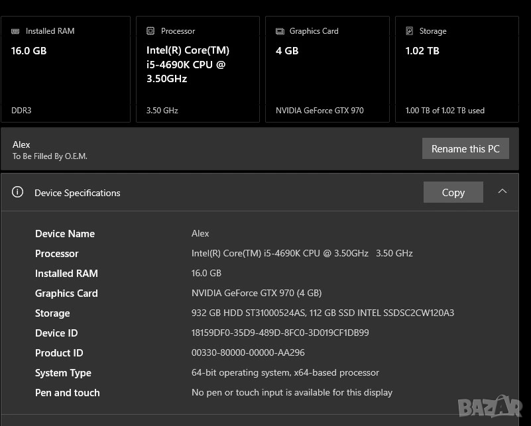Image resolution: width=531 pixels, height=426 pixels.
Task: Click the To Be Filled By O.E.M. text
Action: click(x=50, y=156)
